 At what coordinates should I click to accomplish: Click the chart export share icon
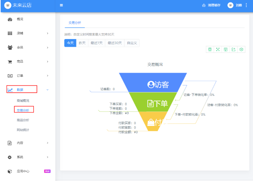click(233, 49)
